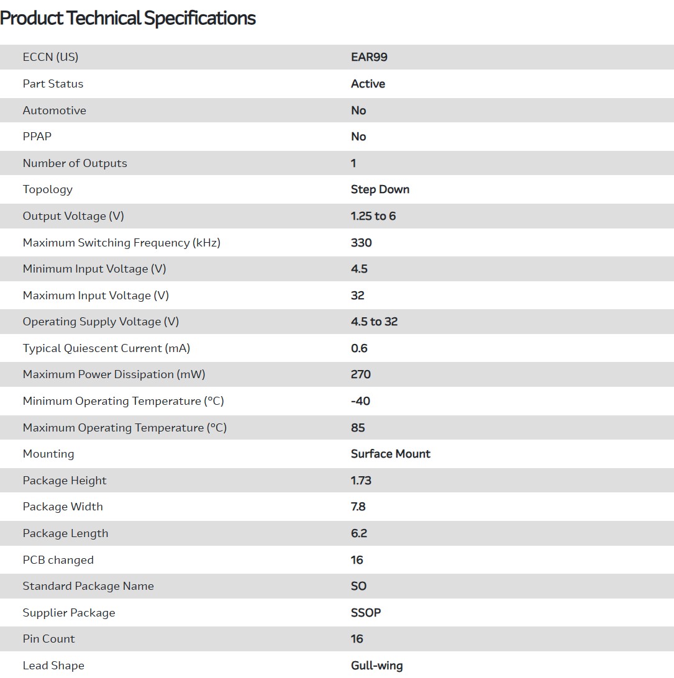Select the Typical Quiescent Current (mA) label
Image resolution: width=674 pixels, height=678 pixels.
(106, 348)
